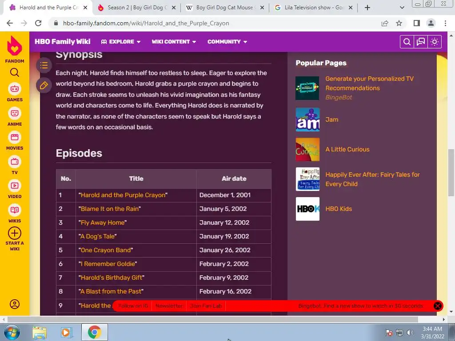The image size is (455, 341).
Task: Open episode 1 "Harold and the Purple Crayon" link
Action: 123,195
